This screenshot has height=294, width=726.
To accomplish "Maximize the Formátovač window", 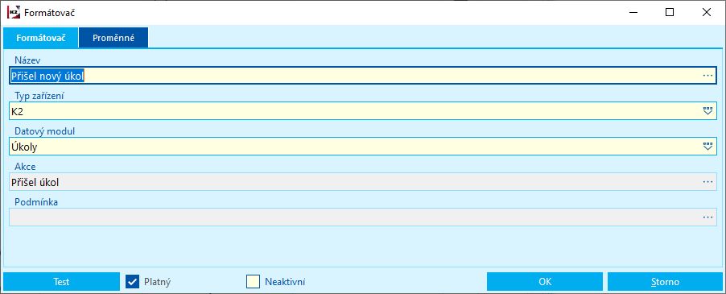I will (670, 13).
